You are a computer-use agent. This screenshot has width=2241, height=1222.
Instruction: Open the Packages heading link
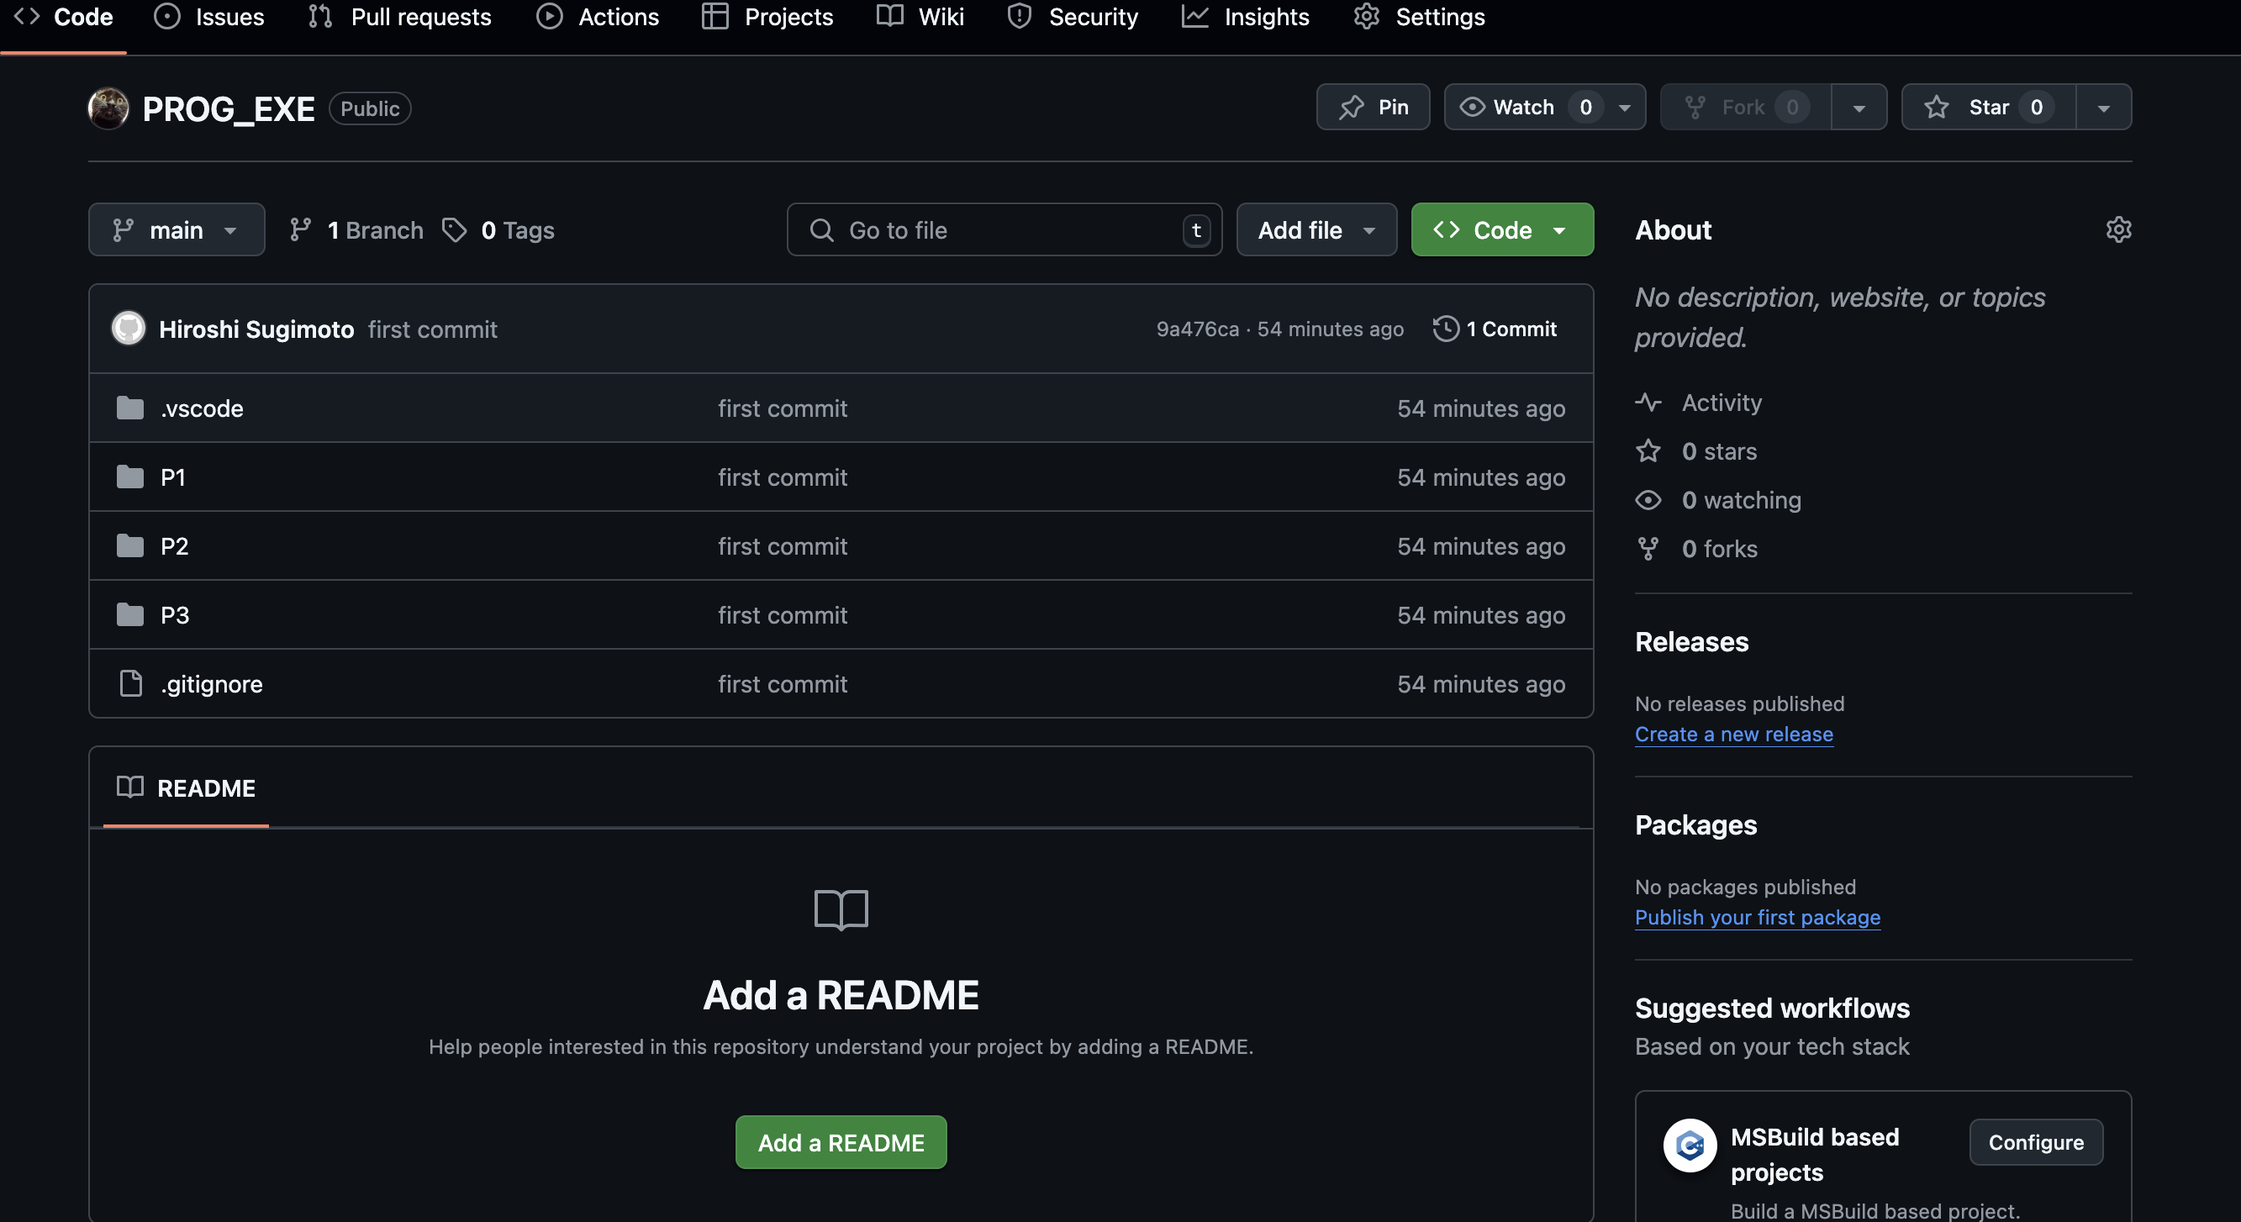pyautogui.click(x=1695, y=824)
